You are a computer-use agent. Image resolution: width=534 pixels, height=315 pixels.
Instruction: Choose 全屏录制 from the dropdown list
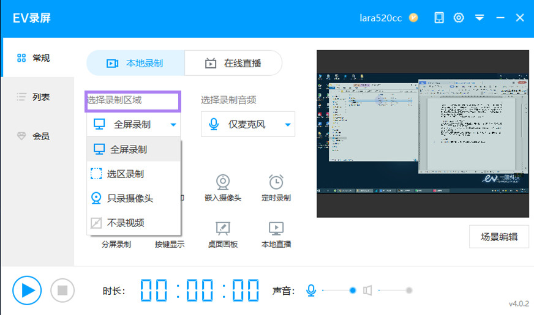(x=133, y=149)
